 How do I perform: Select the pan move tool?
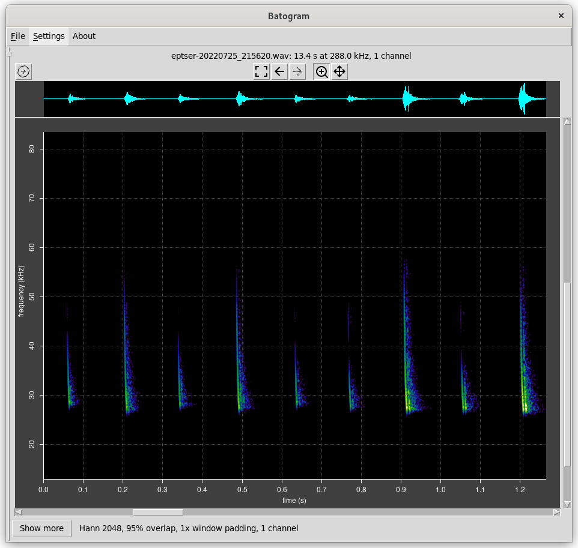(339, 72)
